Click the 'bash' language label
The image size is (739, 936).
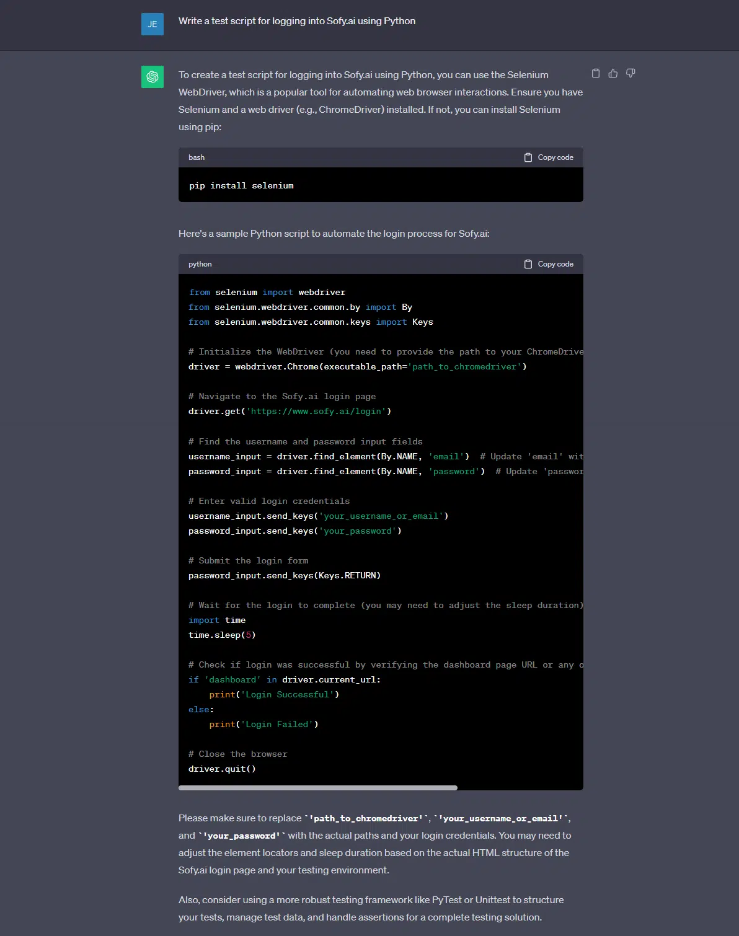pyautogui.click(x=197, y=157)
